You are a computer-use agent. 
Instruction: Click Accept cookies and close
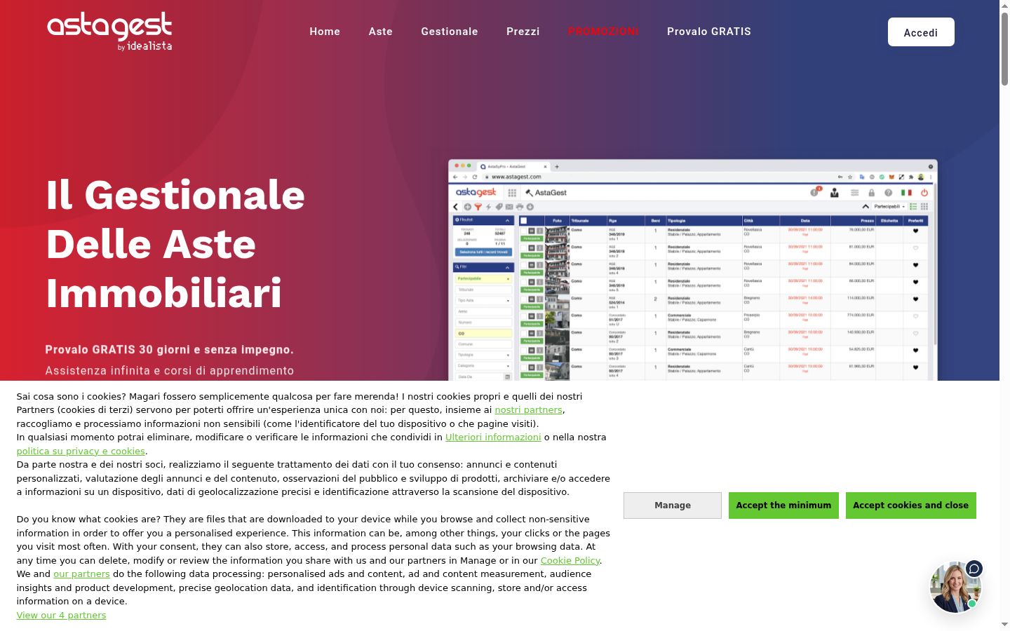pos(911,506)
